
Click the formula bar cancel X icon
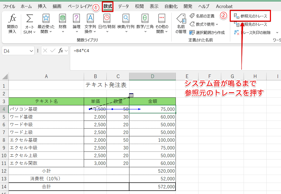point(45,51)
